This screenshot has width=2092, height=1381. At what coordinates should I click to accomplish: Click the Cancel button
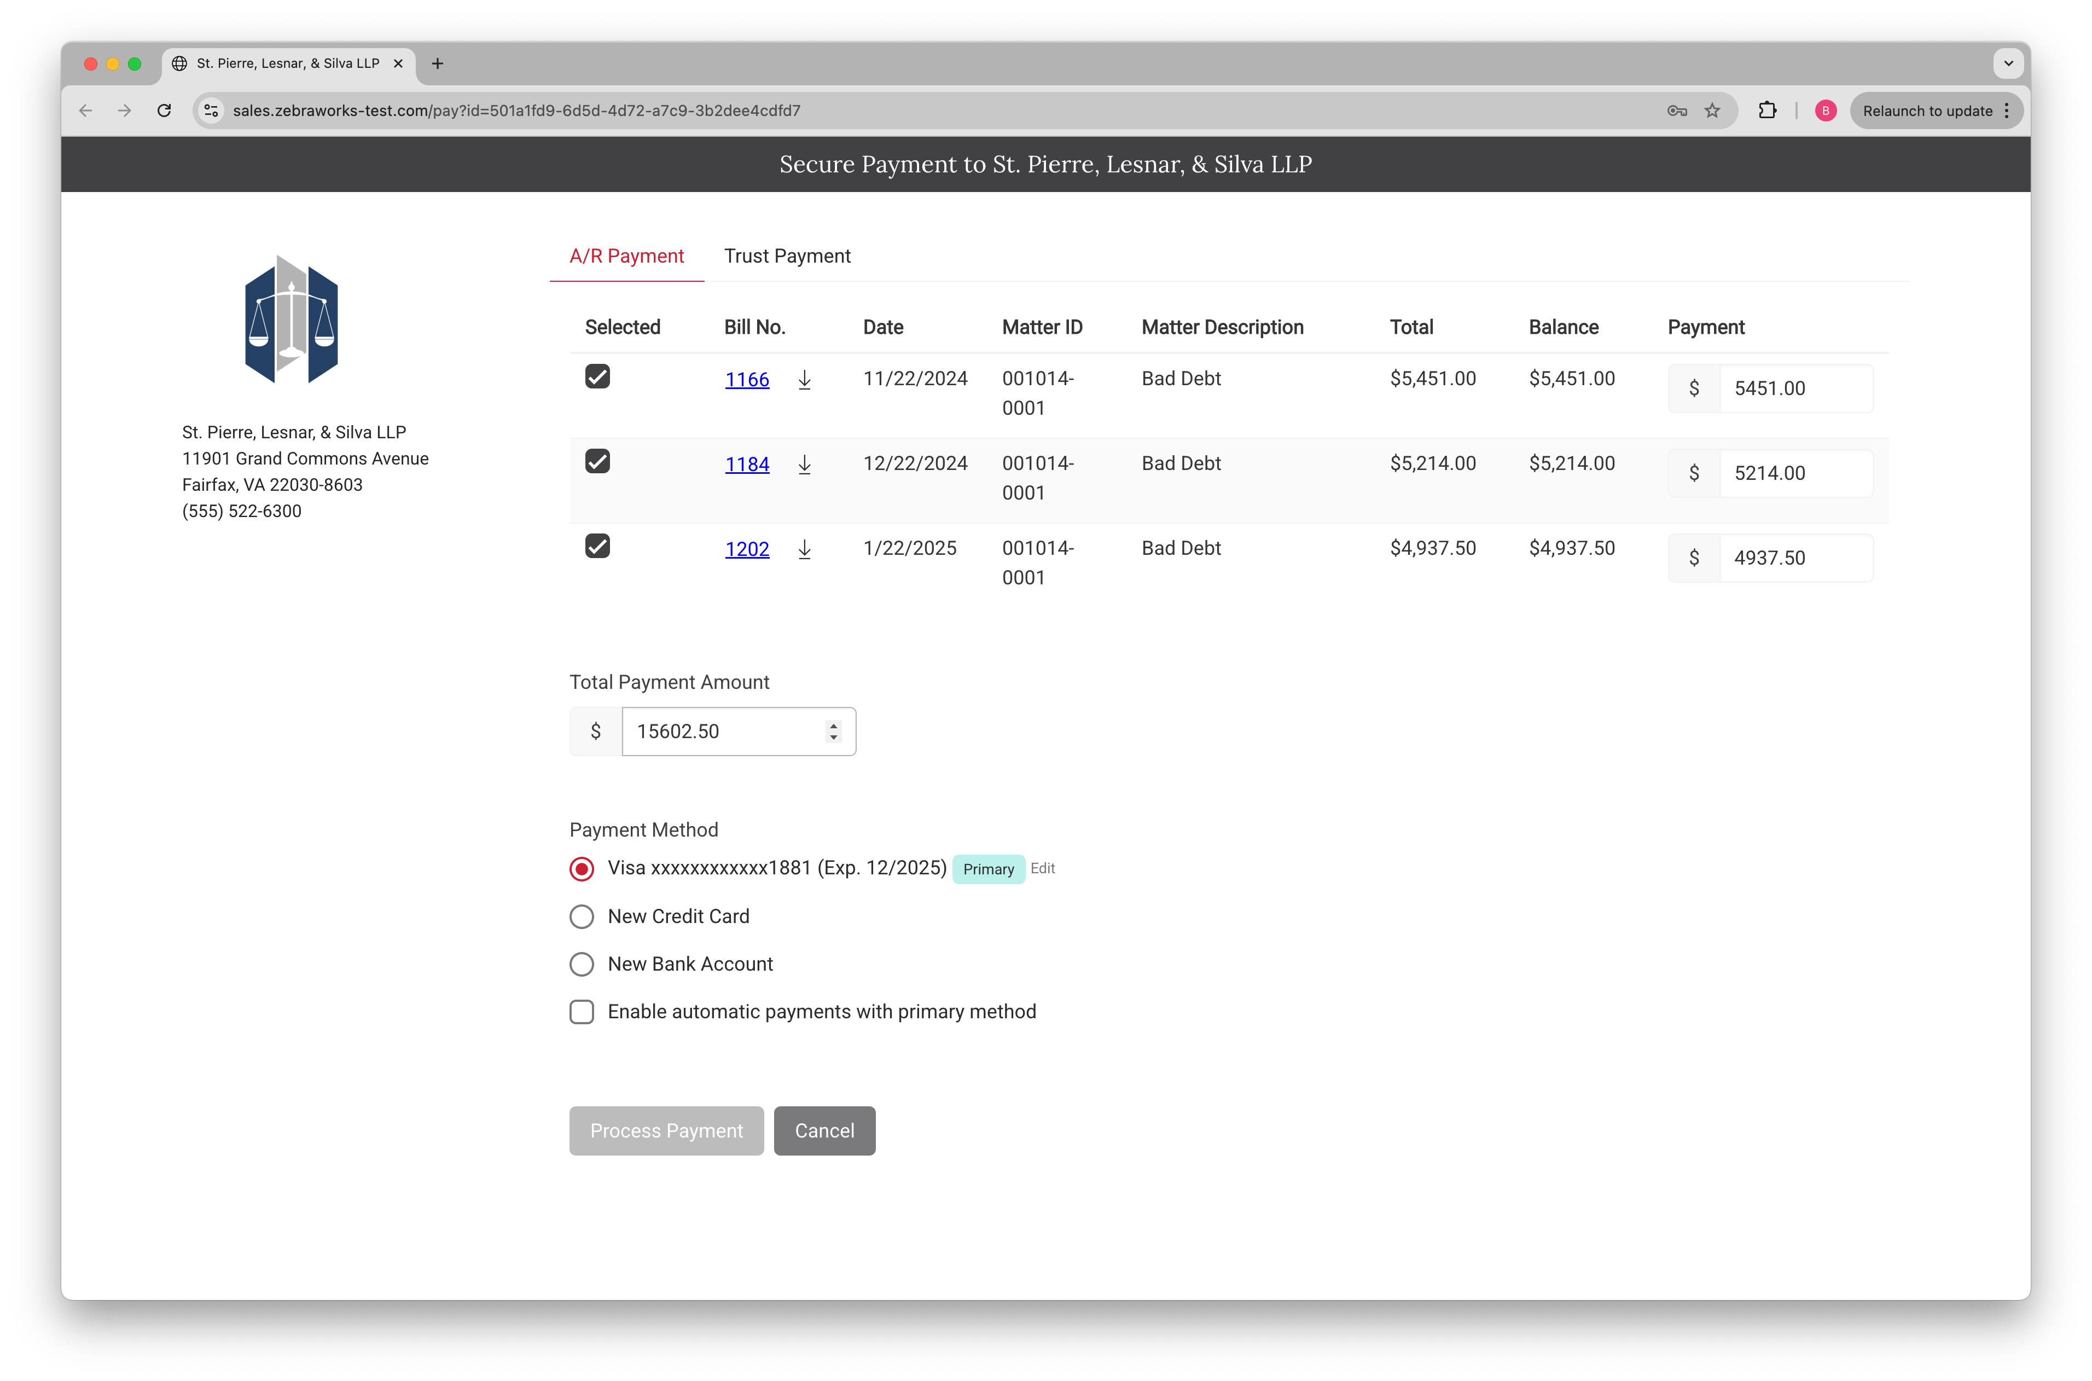click(x=824, y=1130)
